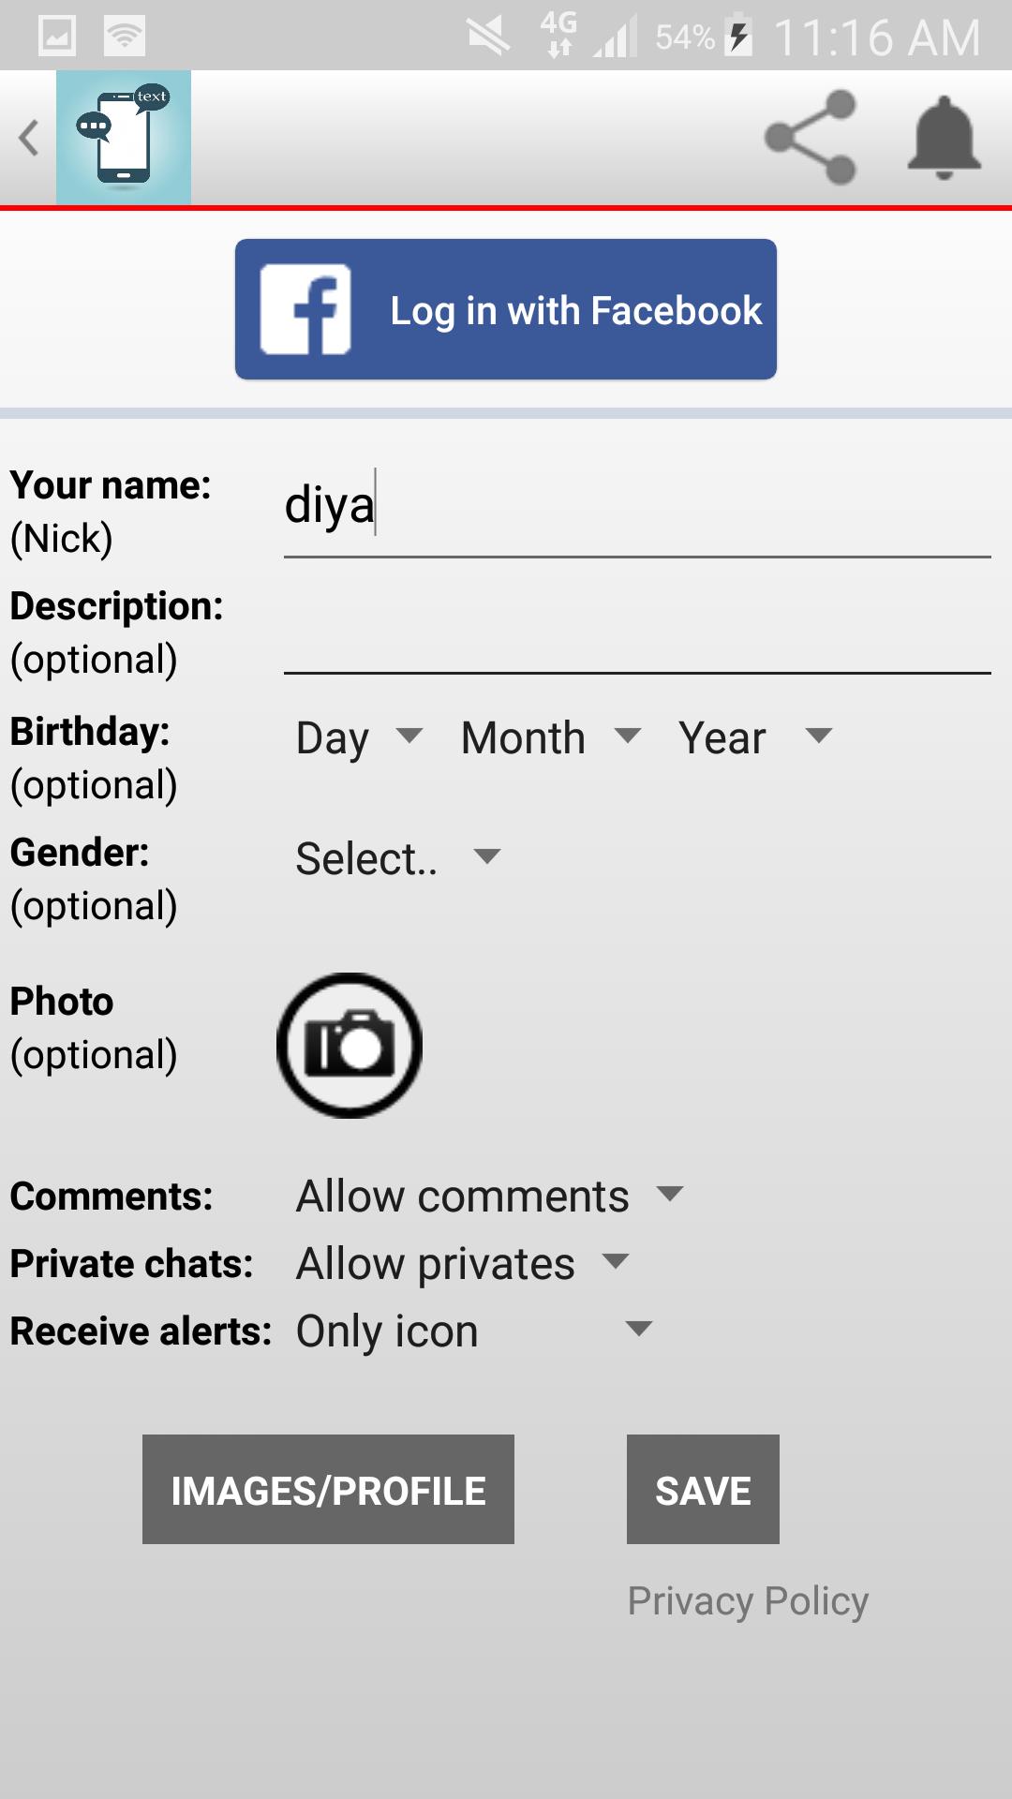Open notifications bell icon
This screenshot has height=1799, width=1012.
pos(944,138)
